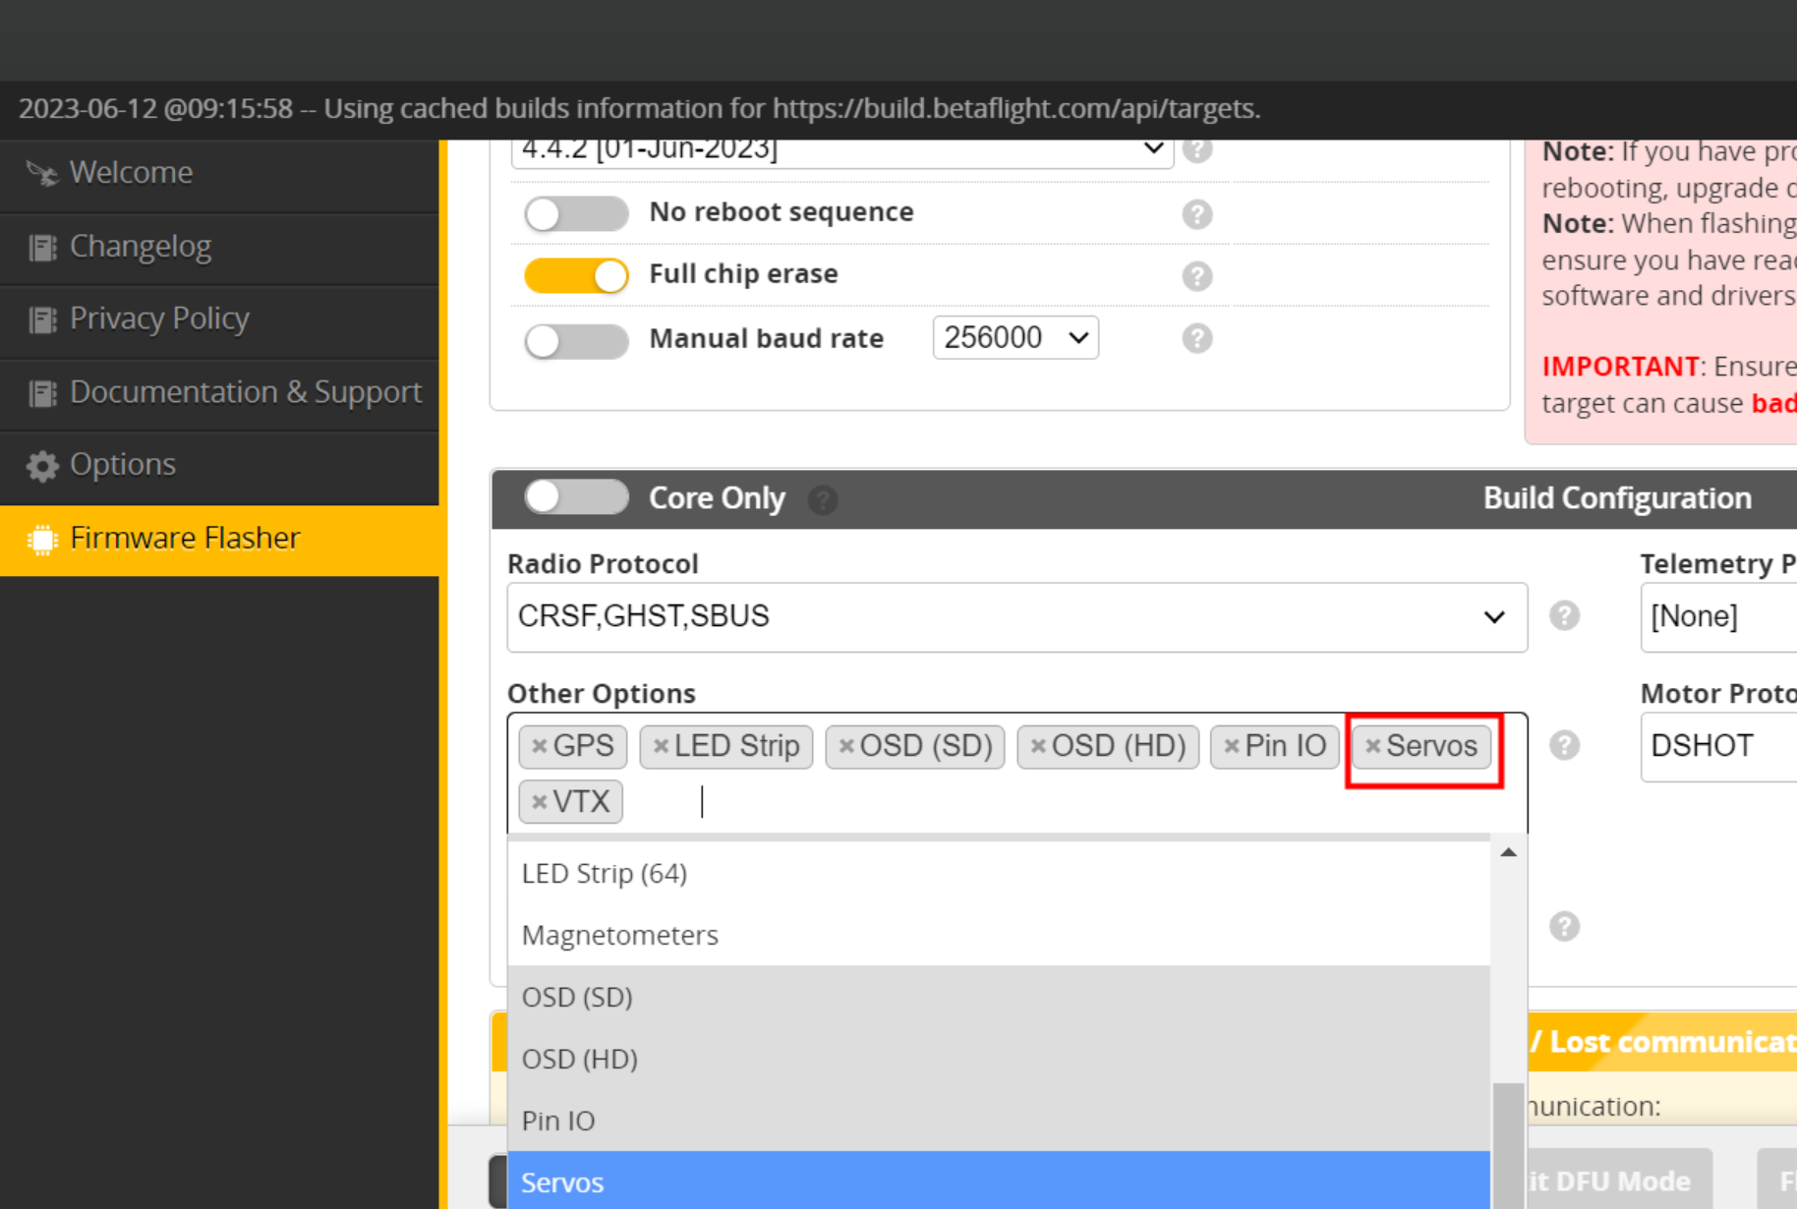
Task: Open the firmware version 4.4.2 dropdown
Action: point(842,151)
